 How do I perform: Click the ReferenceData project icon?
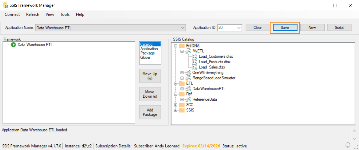click(x=189, y=99)
